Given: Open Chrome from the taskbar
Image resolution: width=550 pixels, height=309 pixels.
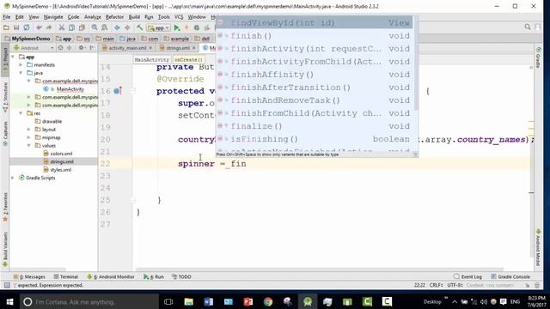Looking at the screenshot, I should tap(268, 301).
